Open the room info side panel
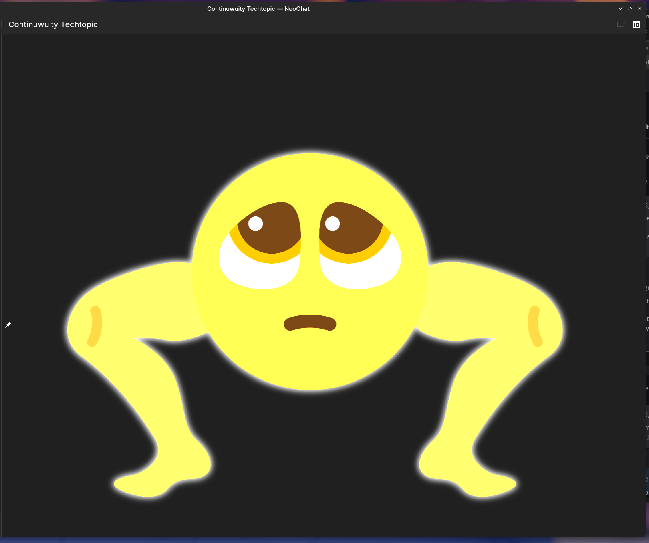The width and height of the screenshot is (649, 543). coord(636,24)
